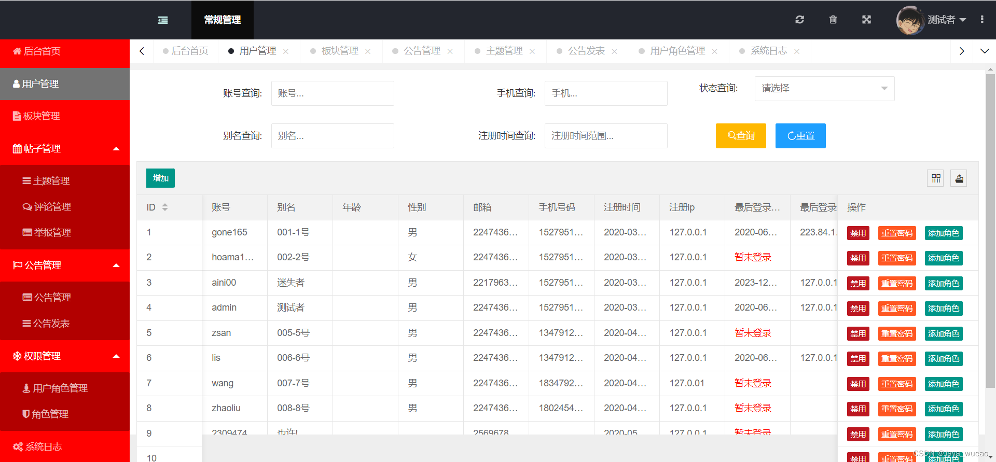Click 添加角色 for user zsan
This screenshot has width=996, height=462.
(x=944, y=334)
